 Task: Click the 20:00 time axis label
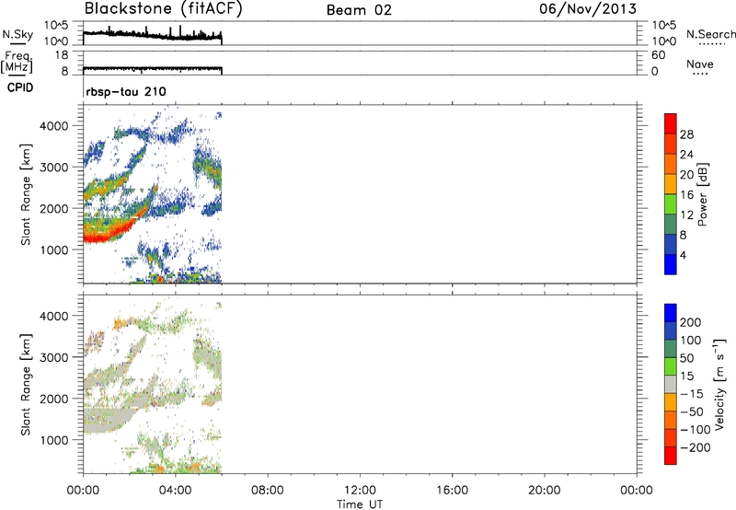click(x=544, y=491)
